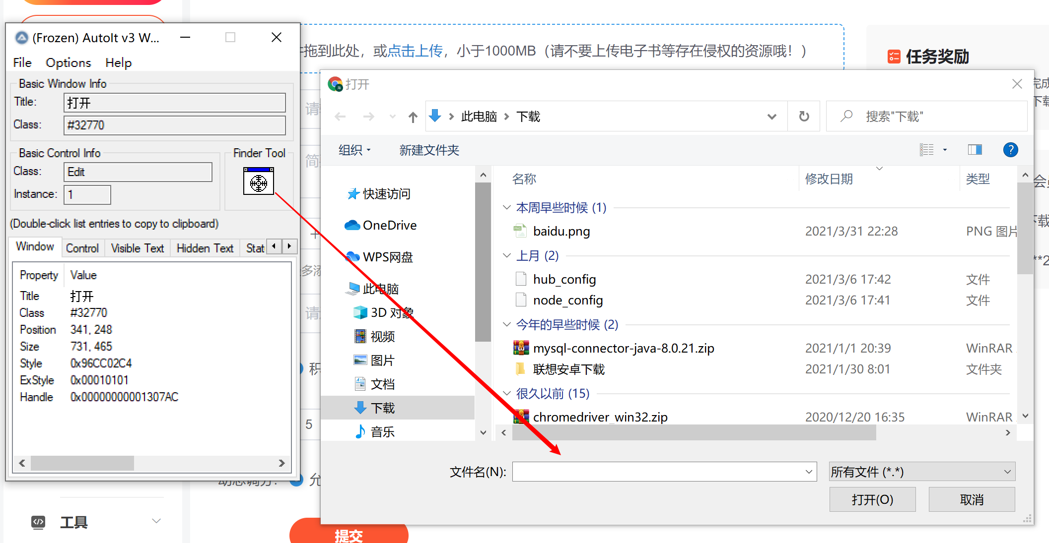The width and height of the screenshot is (1049, 543).
Task: Click the refresh button beside address bar
Action: (x=804, y=117)
